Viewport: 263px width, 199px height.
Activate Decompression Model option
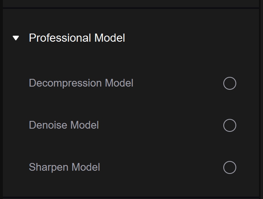tap(229, 83)
